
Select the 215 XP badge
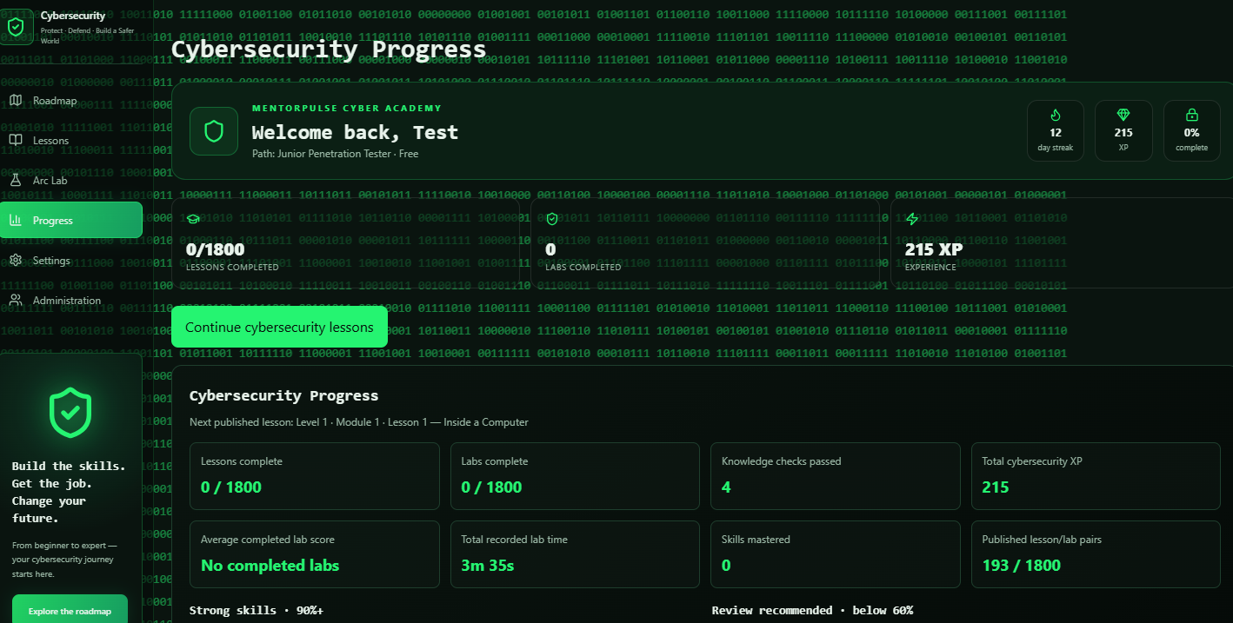pyautogui.click(x=1123, y=131)
